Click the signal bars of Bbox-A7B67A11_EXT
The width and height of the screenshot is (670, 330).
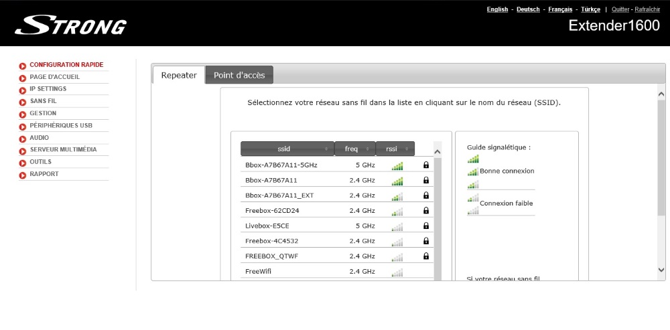point(397,196)
